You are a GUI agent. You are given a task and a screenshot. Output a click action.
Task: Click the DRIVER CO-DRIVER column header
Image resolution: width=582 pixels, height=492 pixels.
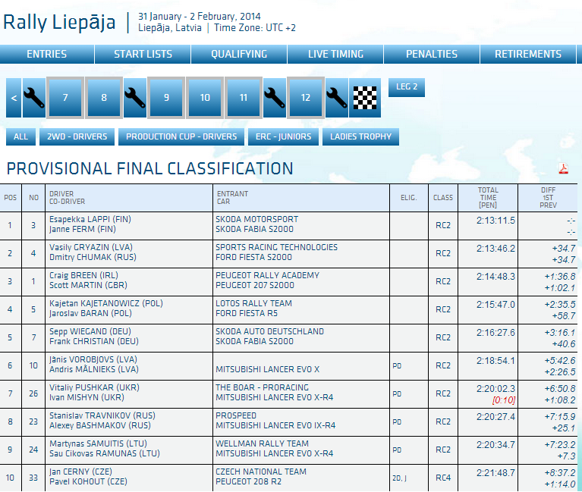point(129,198)
